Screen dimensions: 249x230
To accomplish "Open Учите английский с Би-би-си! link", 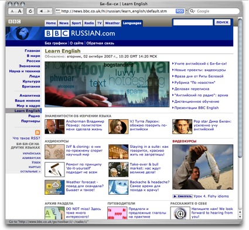I will 200,63.
